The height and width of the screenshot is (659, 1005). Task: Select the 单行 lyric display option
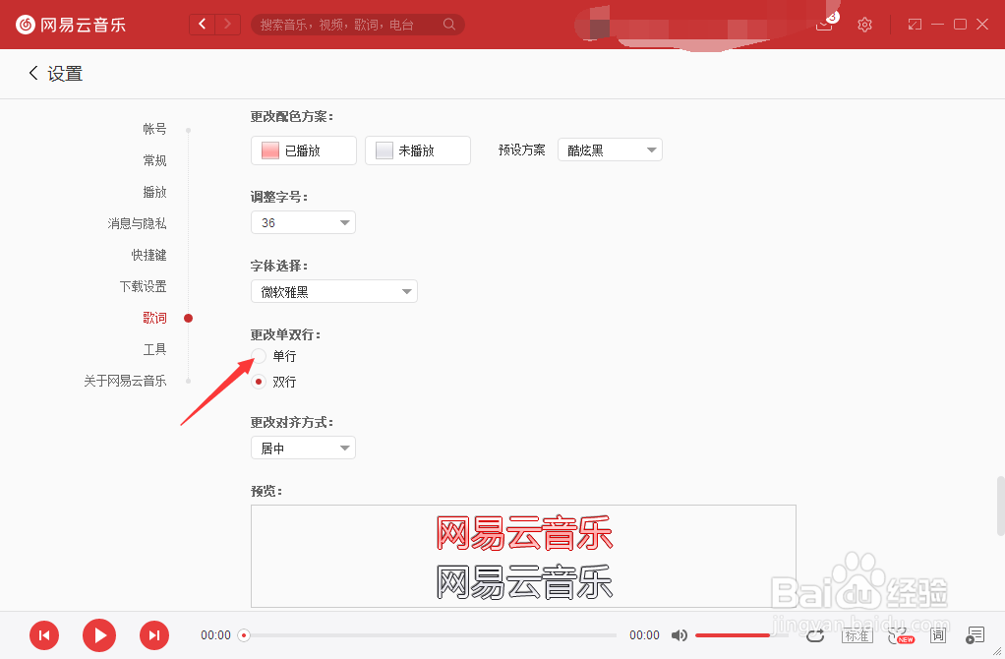[259, 356]
